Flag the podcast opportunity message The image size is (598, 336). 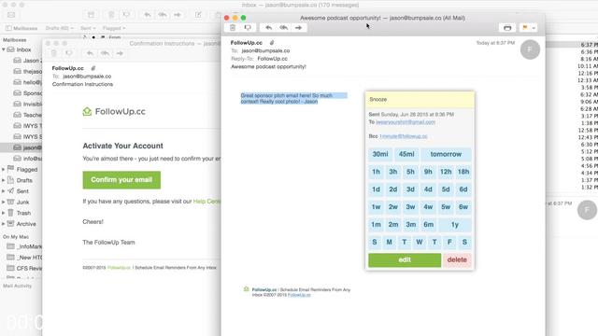pyautogui.click(x=525, y=28)
